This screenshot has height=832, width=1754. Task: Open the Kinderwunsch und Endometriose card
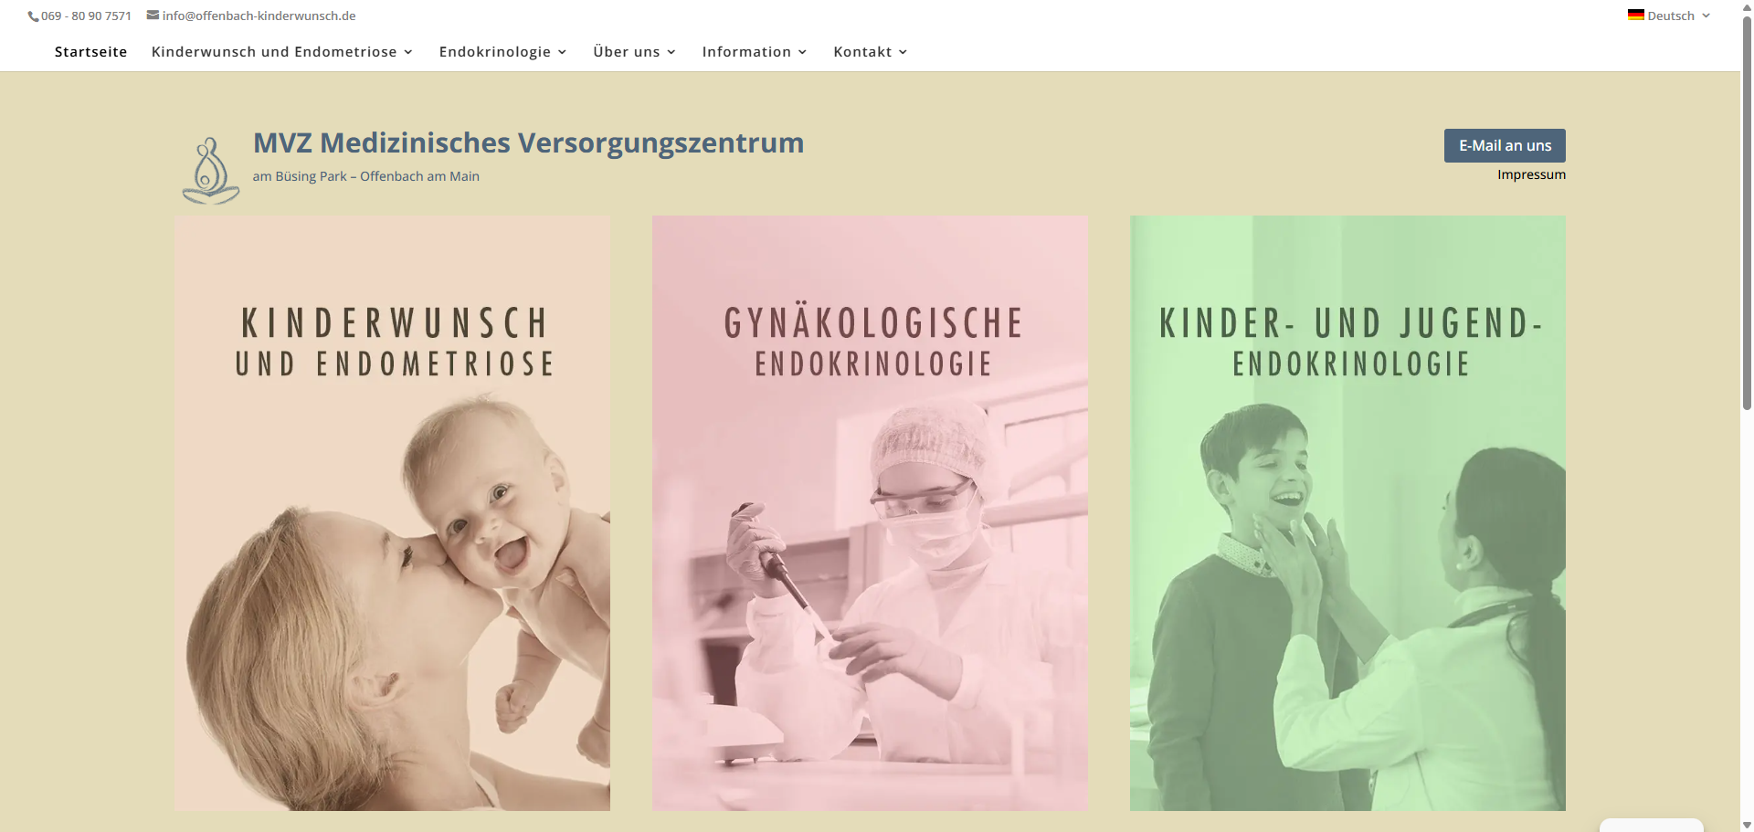(392, 513)
